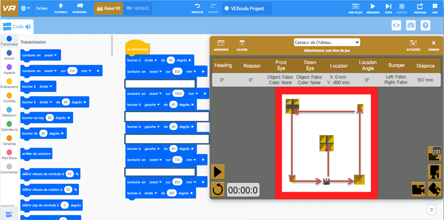Click the Démarrer play icon
The image size is (444, 220).
point(373,8)
